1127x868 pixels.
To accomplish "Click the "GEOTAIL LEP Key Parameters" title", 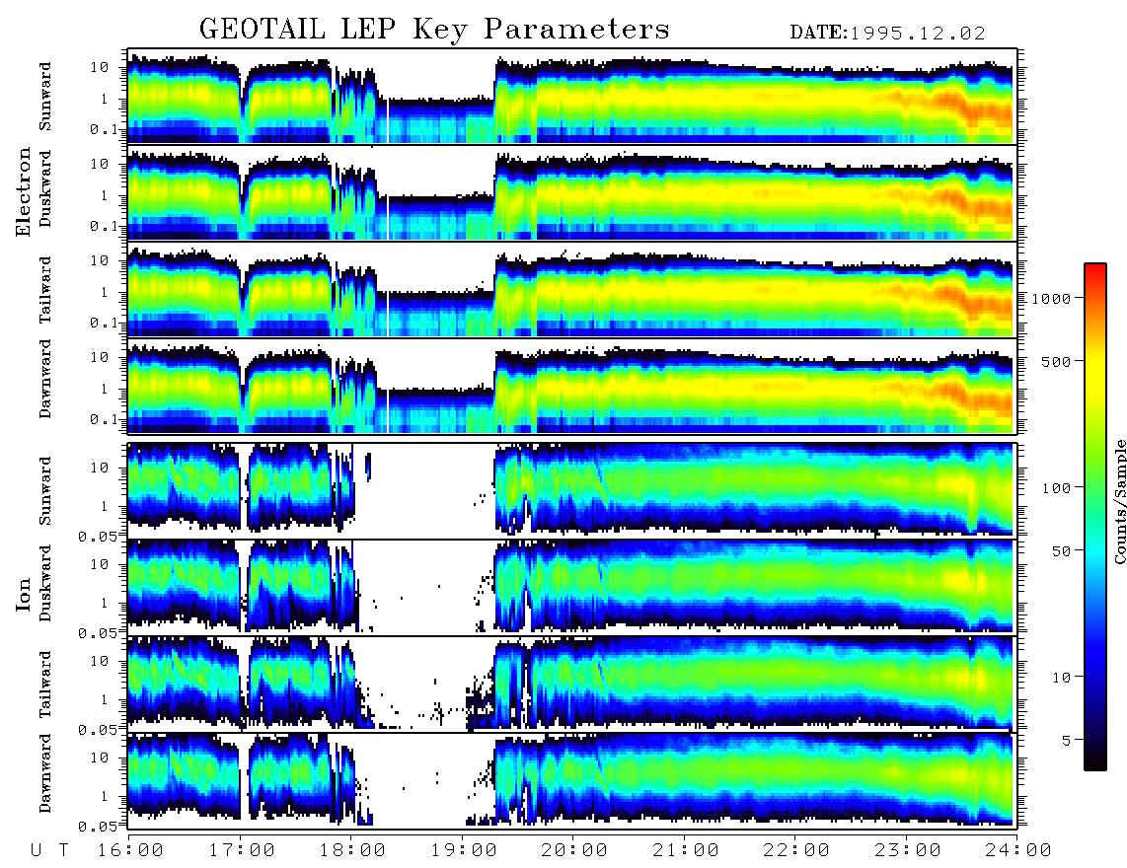I will [x=434, y=30].
